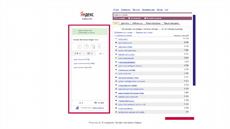Image resolution: width=230 pixels, height=129 pixels.
Task: Click plus icon on the 1 184 row
Action: pos(116,97)
